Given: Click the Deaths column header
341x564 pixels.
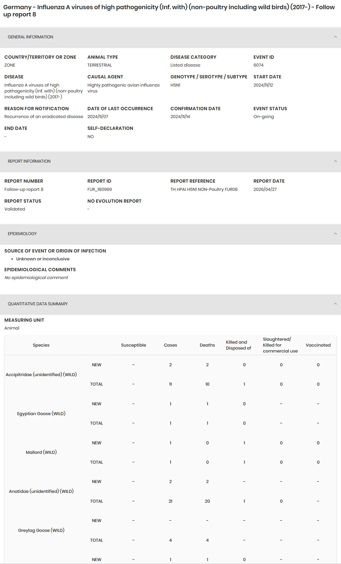Looking at the screenshot, I should [x=207, y=345].
